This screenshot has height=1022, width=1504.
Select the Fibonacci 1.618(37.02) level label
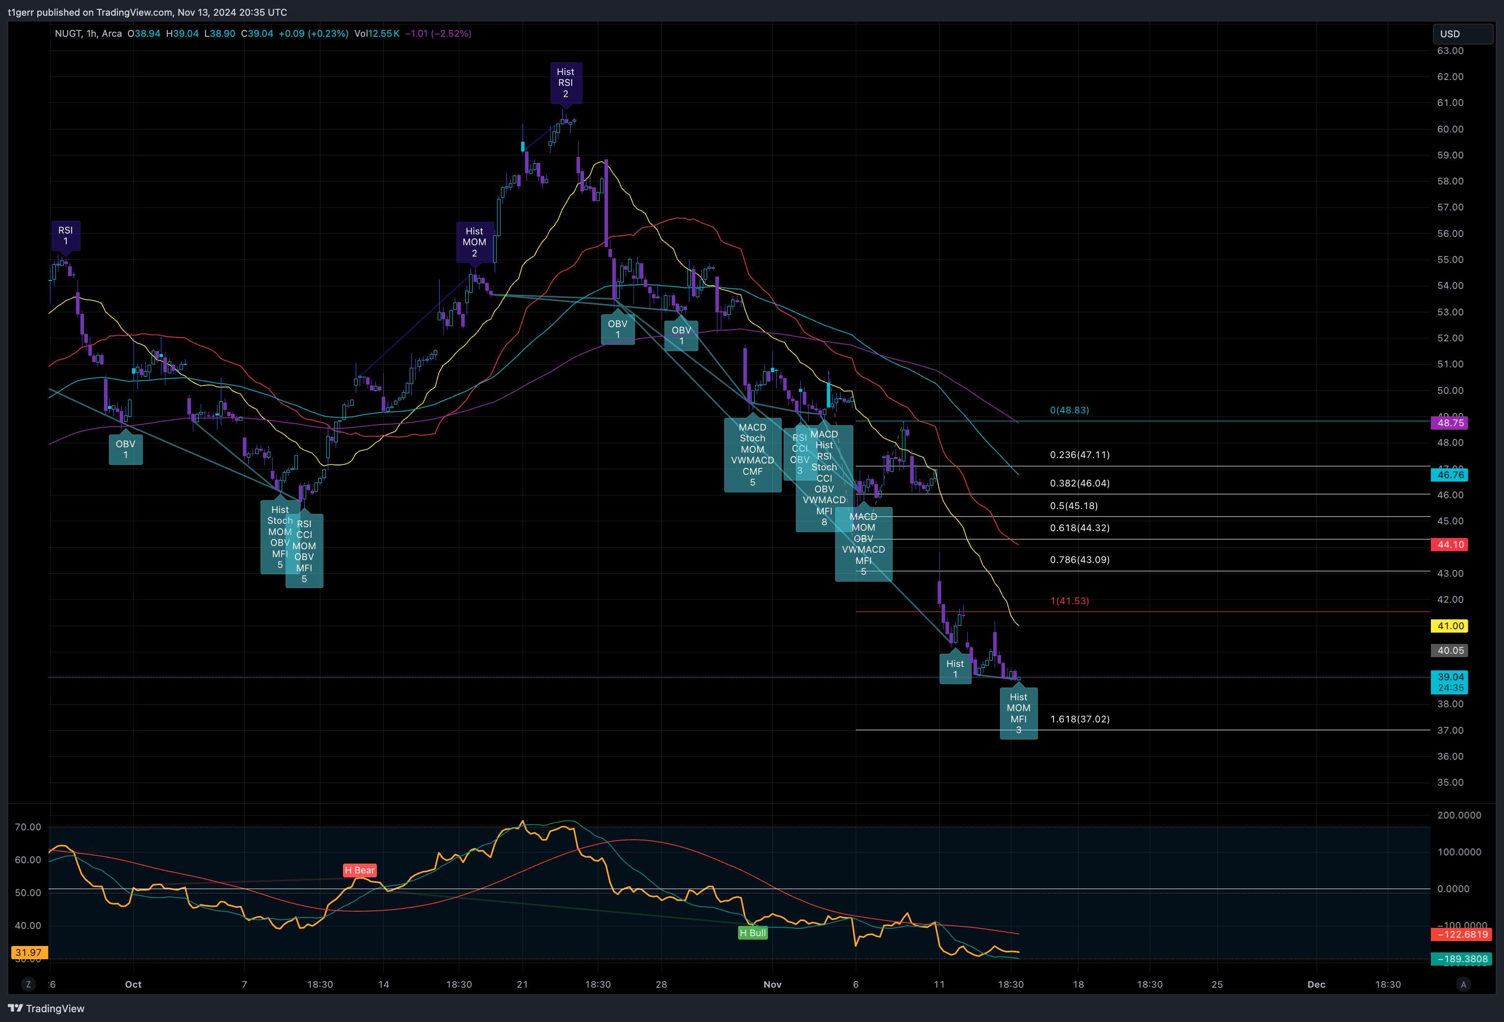click(1080, 719)
